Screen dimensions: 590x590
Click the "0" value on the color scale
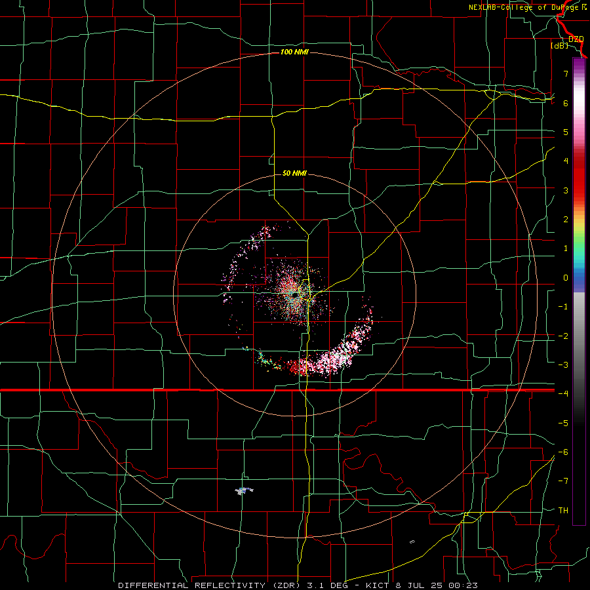click(566, 278)
